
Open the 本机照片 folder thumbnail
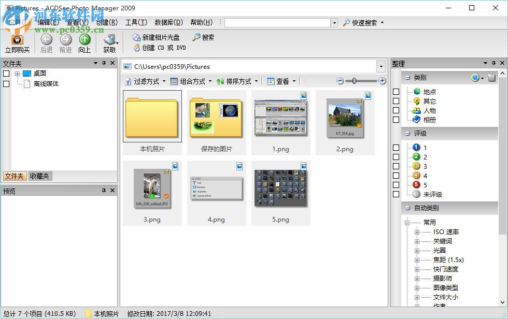click(x=152, y=118)
